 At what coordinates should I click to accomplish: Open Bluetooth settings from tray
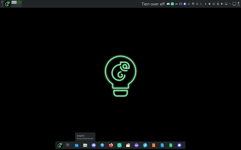coord(205,4)
